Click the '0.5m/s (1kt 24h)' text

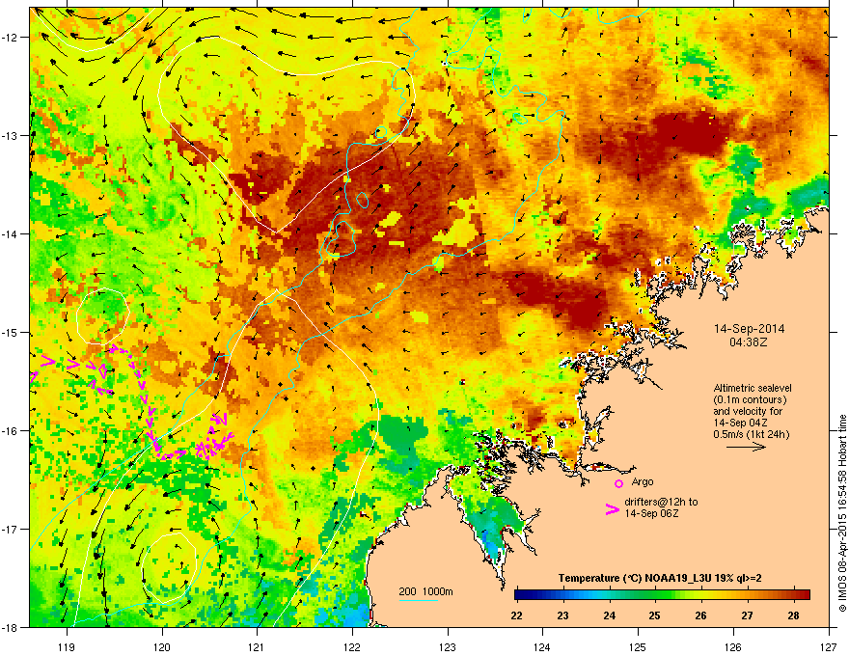tap(751, 434)
